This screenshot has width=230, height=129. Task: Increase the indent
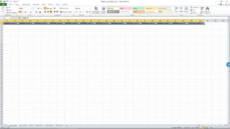57,12
